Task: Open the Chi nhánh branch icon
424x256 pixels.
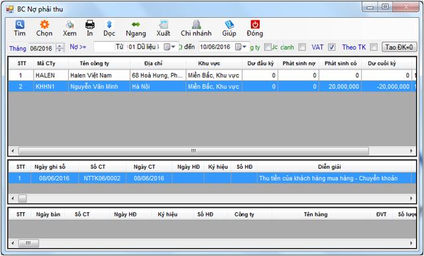Action: coord(196,24)
